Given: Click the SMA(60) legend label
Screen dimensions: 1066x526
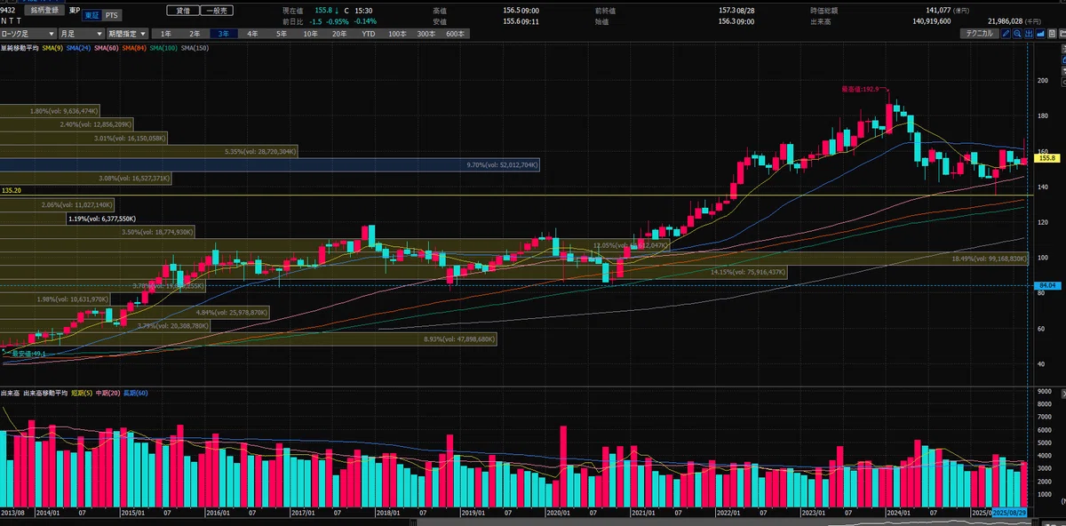Looking at the screenshot, I should click(x=107, y=47).
